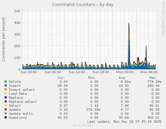
Task: Click the 'Select' legend label
Action: pyautogui.click(x=15, y=106)
